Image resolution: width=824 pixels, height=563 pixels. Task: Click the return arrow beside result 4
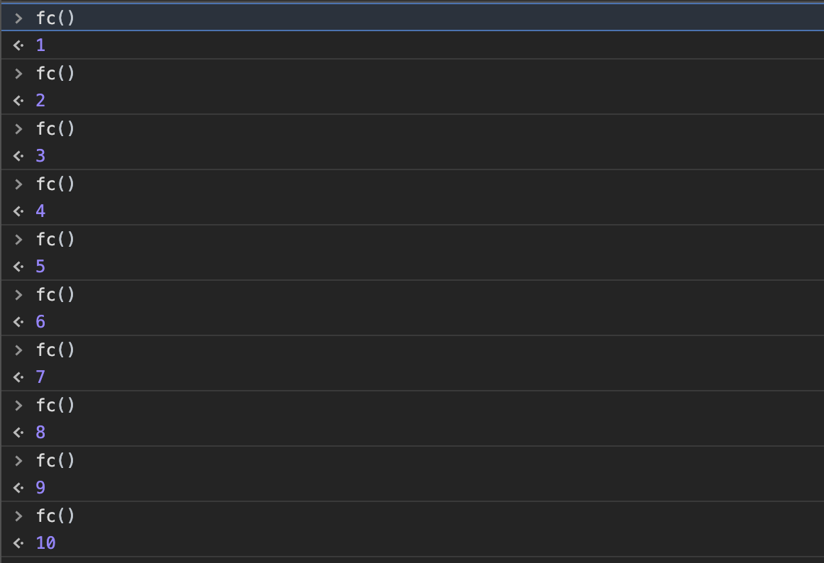point(18,211)
